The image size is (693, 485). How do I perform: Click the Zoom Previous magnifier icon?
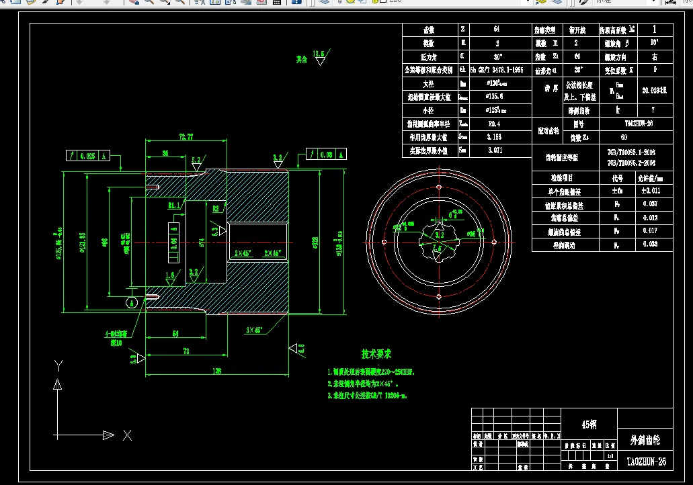[180, 2]
